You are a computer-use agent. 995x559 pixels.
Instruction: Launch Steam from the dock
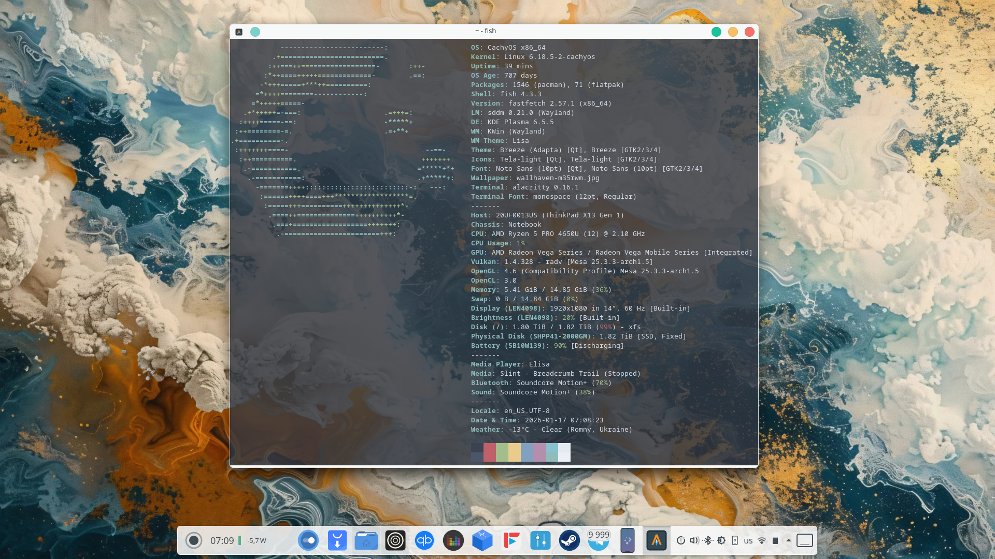point(569,541)
